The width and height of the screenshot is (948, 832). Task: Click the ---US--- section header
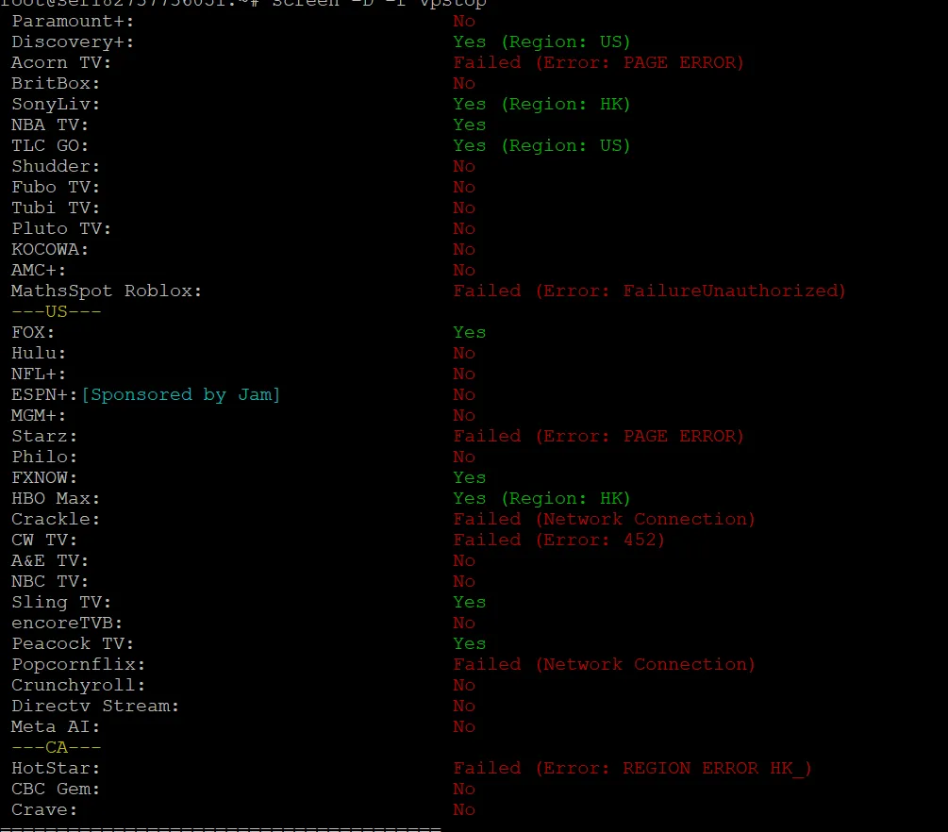tap(57, 311)
